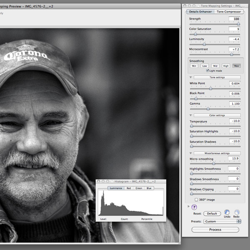Image resolution: width=250 pixels, height=250 pixels.
Task: Set Smoothing to Max
Action: [236, 66]
